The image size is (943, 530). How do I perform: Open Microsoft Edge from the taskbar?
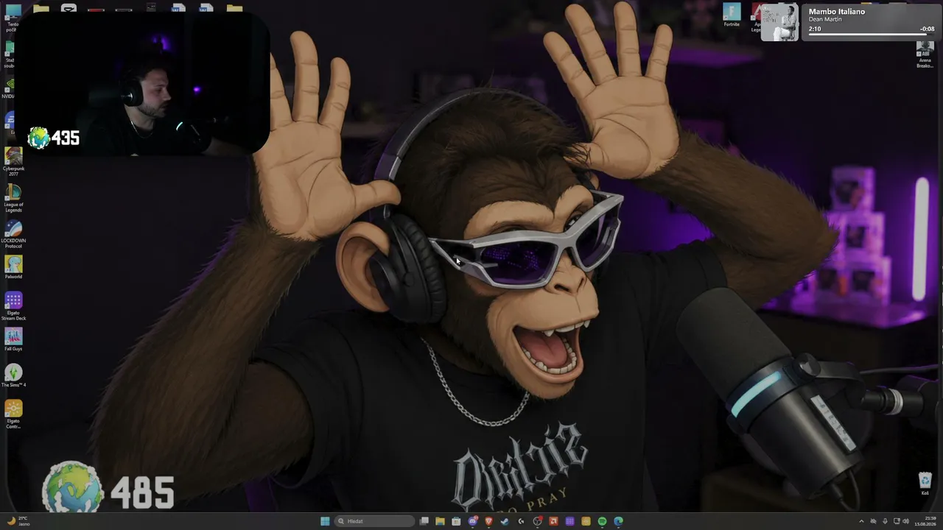[618, 521]
